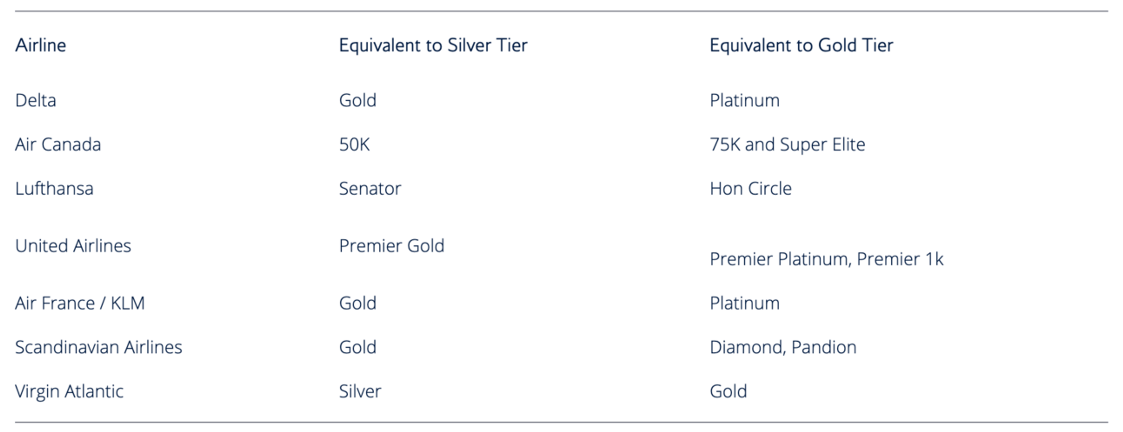Click the Hon Circle gold tier cell
The height and width of the screenshot is (432, 1123).
click(751, 188)
